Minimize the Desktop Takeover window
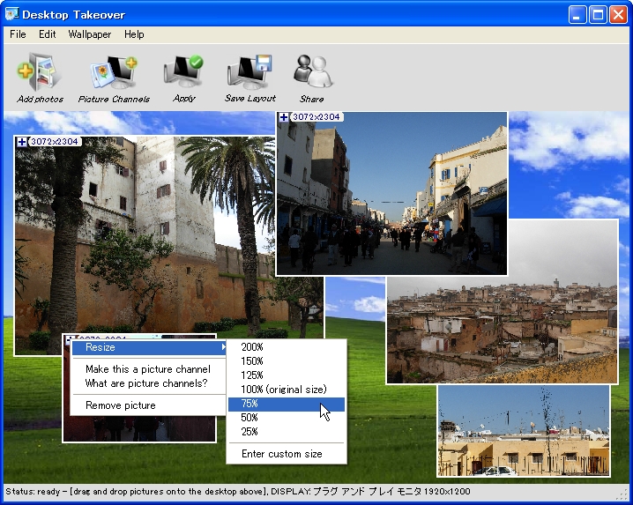 [x=577, y=15]
